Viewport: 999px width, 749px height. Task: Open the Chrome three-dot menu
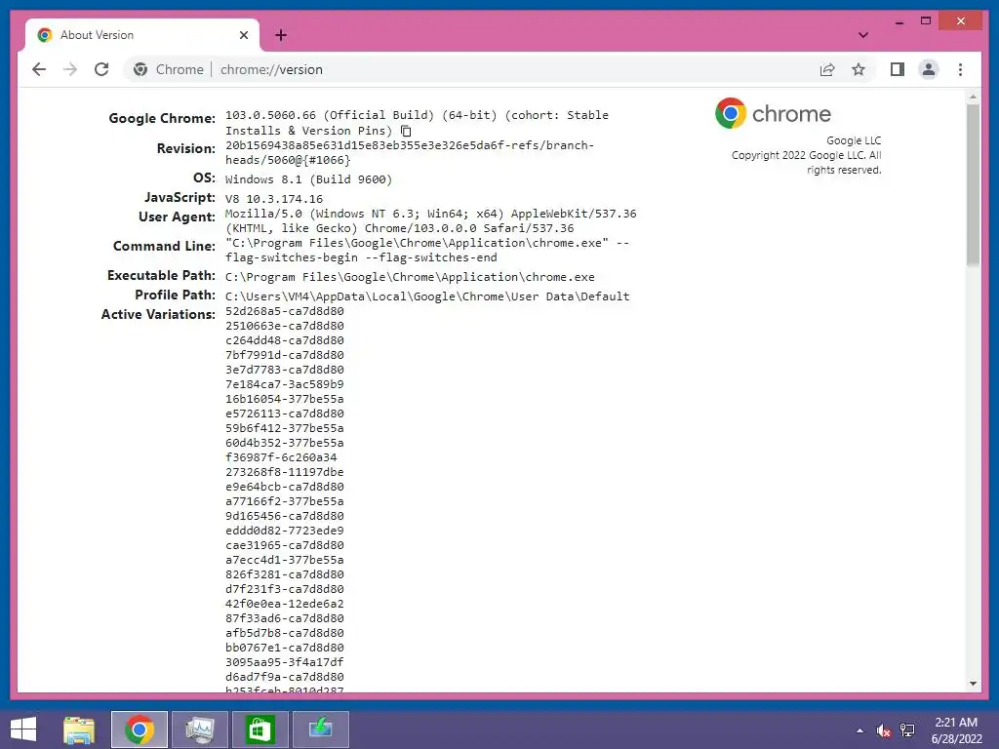tap(960, 69)
